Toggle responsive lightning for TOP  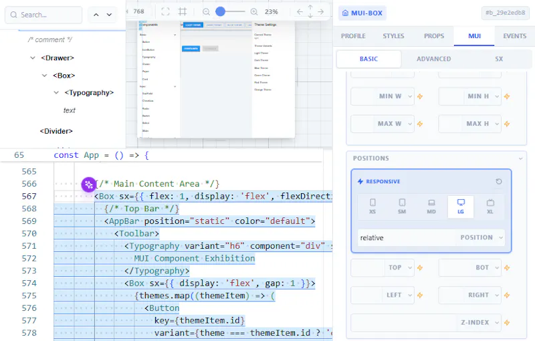tap(420, 267)
